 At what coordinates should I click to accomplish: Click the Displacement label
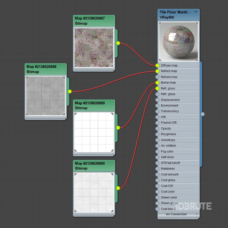(x=170, y=100)
